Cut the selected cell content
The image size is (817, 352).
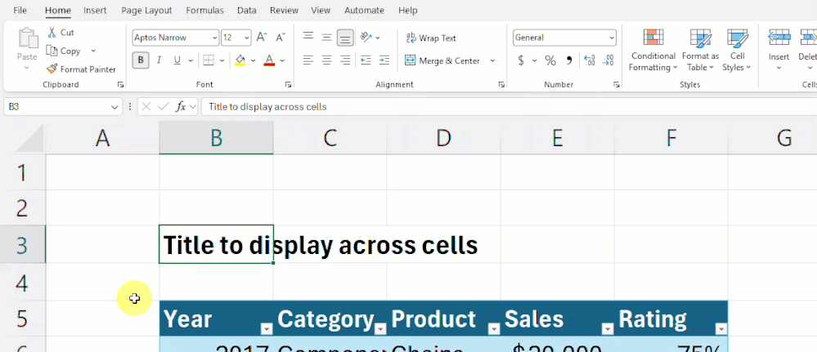(61, 33)
